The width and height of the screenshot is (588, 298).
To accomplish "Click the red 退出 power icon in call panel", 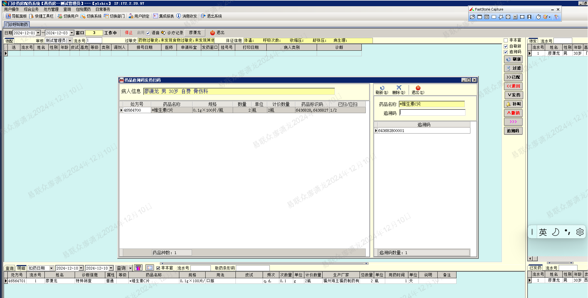I will pos(212,33).
